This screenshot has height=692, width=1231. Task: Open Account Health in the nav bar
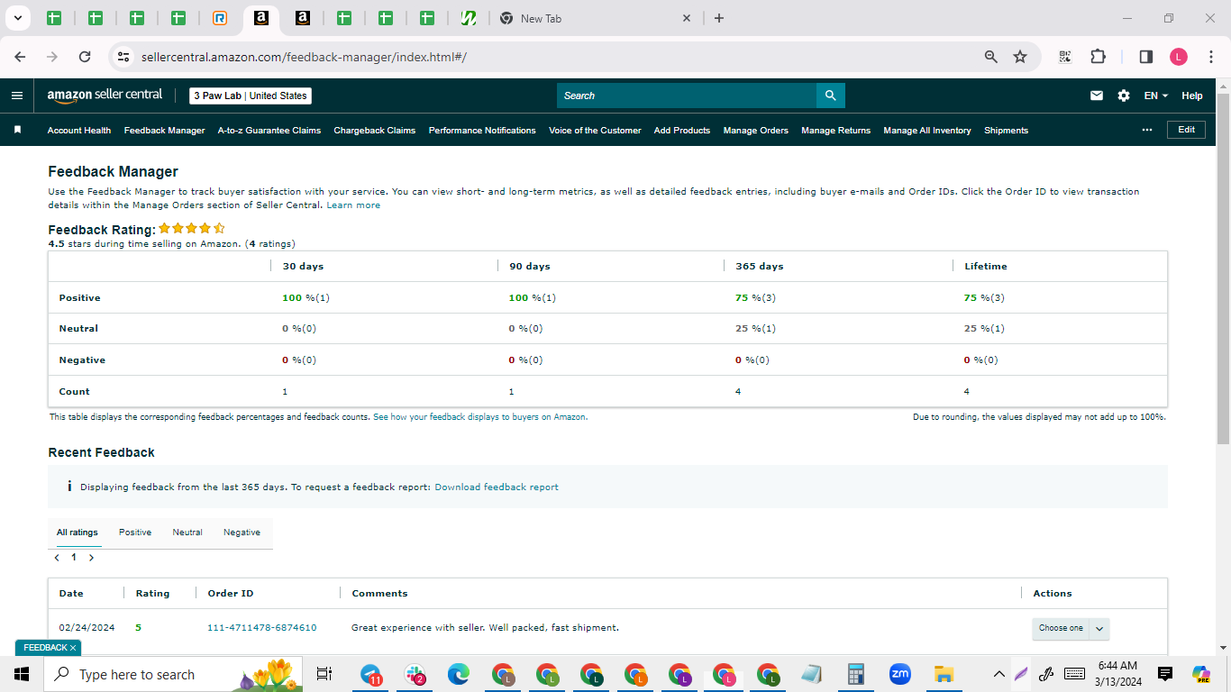(79, 130)
